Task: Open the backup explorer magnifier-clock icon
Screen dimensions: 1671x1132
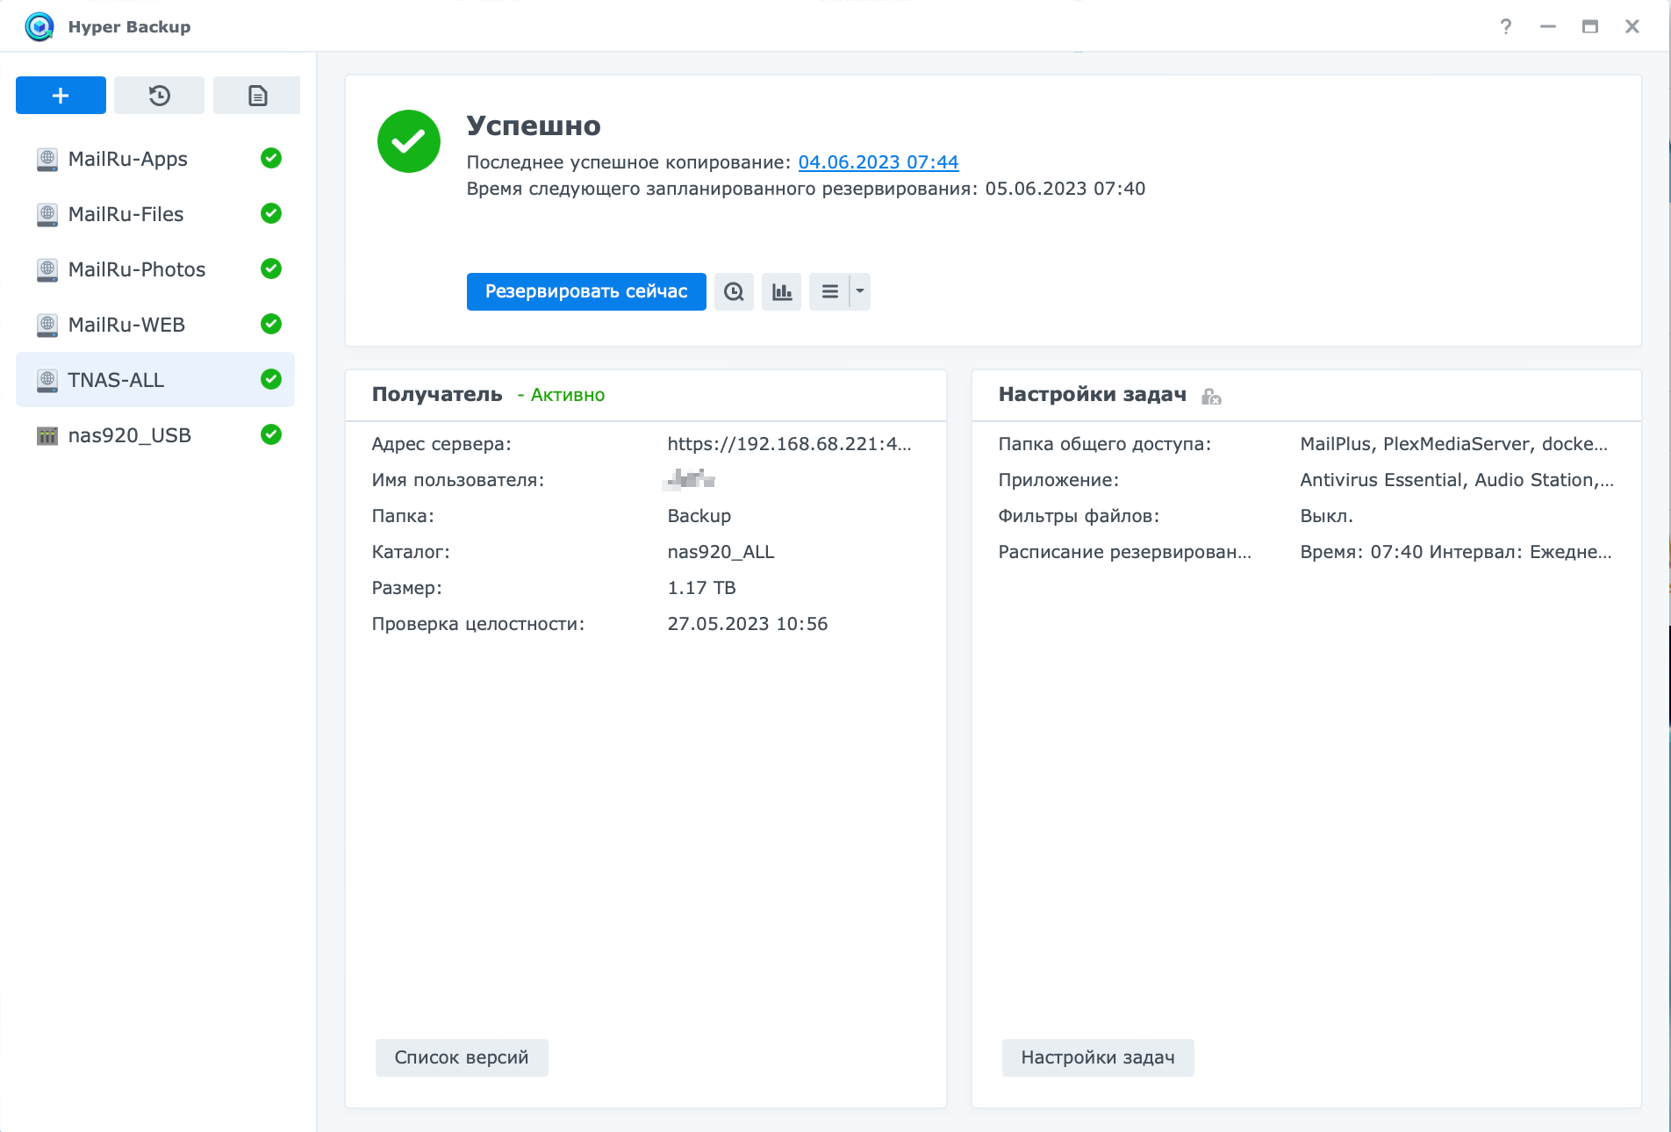Action: tap(734, 291)
